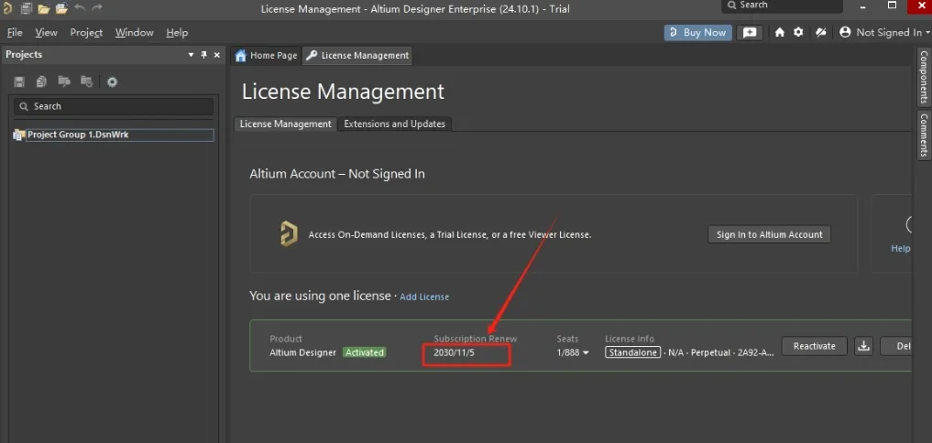The width and height of the screenshot is (932, 443).
Task: Open preferences via gear icon top-right
Action: point(798,32)
